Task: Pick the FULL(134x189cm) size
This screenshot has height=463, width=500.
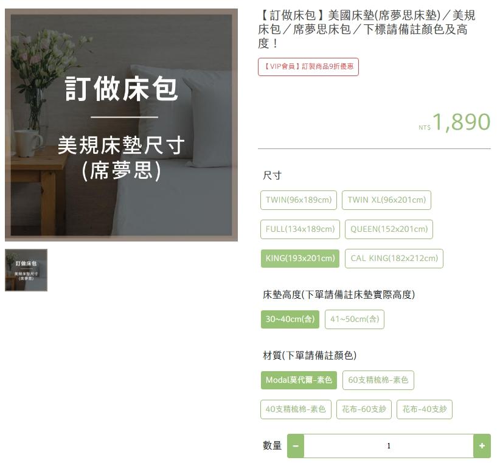Action: 300,229
